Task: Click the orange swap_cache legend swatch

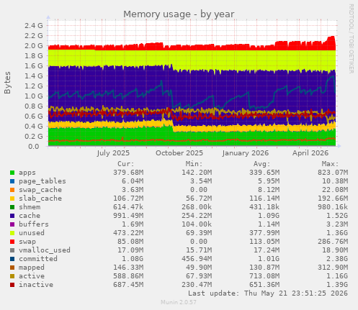Action: click(12, 190)
